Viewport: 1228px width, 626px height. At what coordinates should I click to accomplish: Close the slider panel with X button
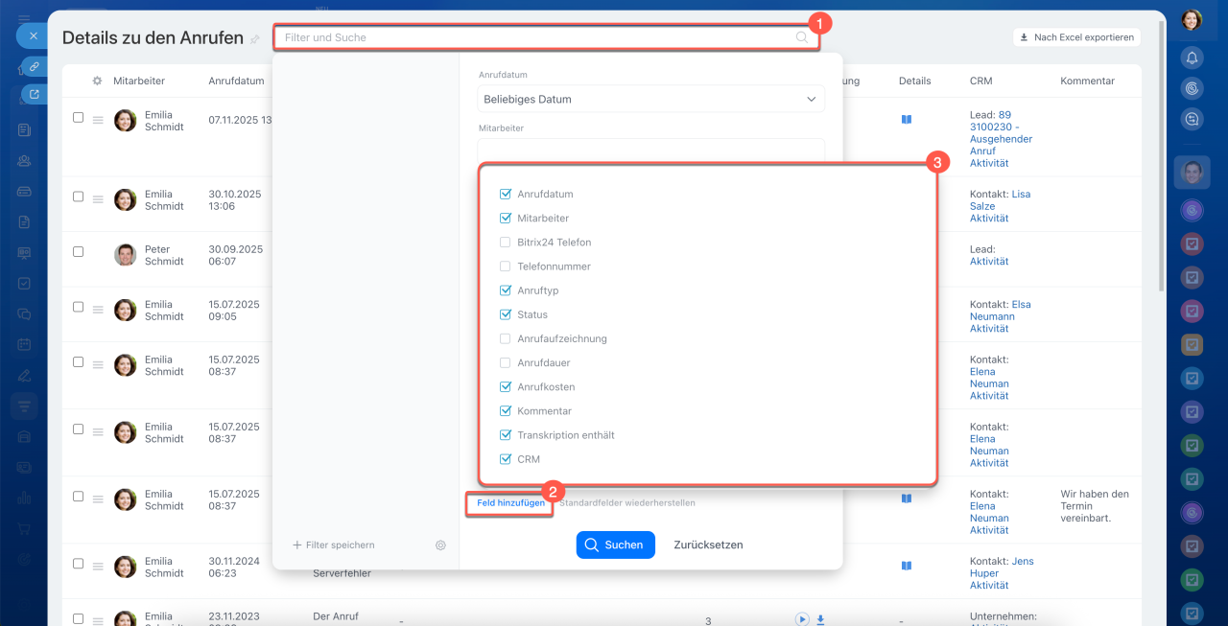point(33,35)
